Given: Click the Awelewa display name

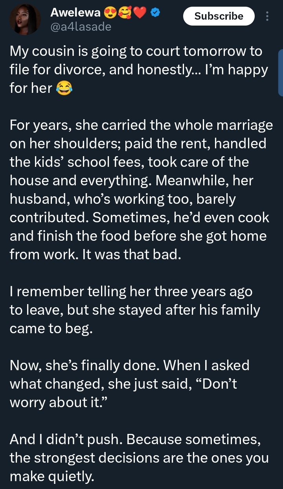Looking at the screenshot, I should coord(75,13).
